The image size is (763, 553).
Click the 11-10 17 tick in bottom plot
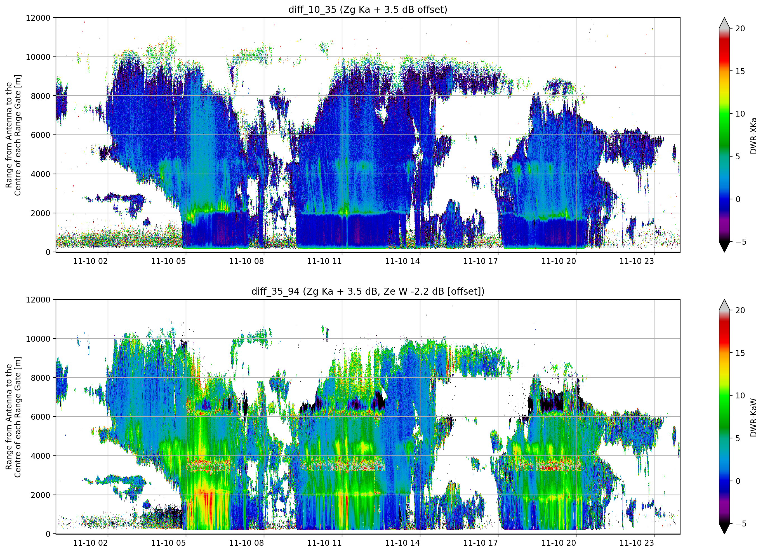tap(481, 543)
